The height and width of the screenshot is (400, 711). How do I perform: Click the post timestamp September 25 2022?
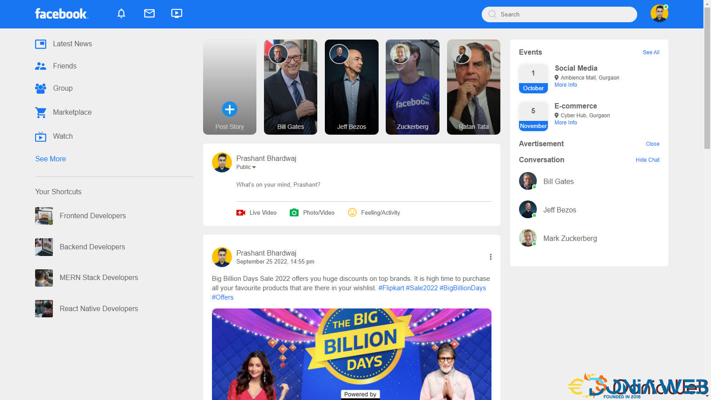275,262
